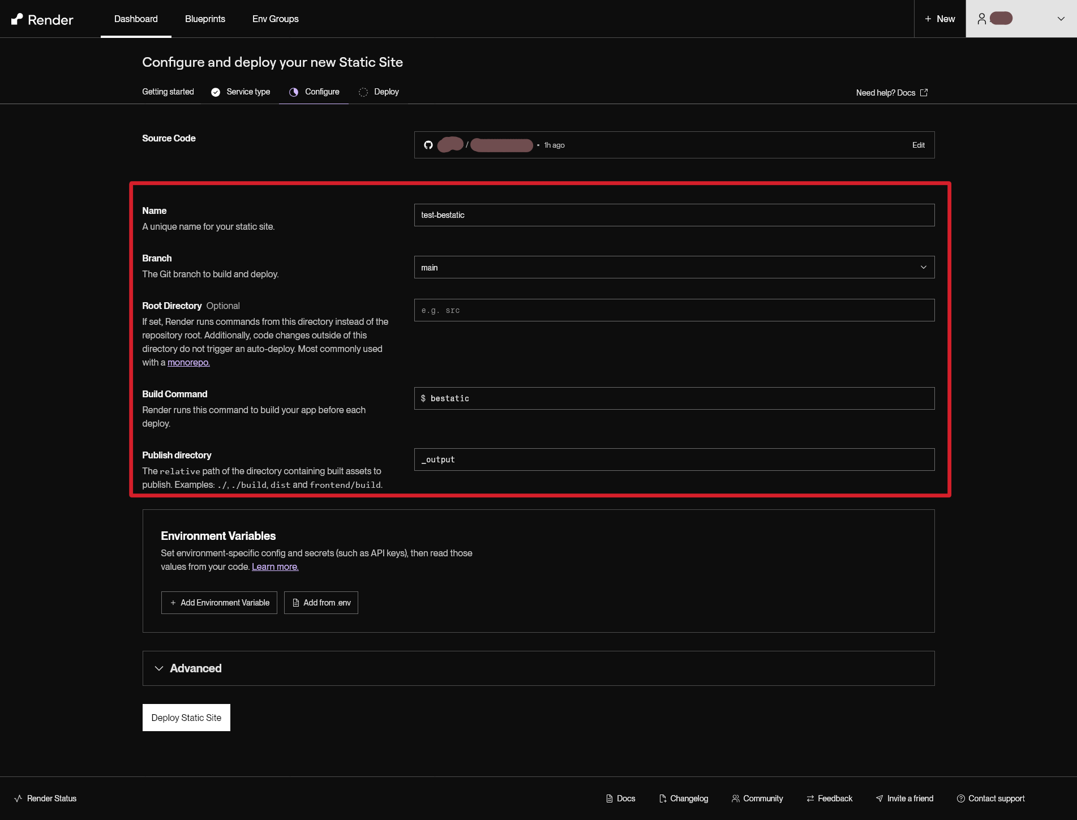Click the Invite a friend icon

[x=880, y=798]
